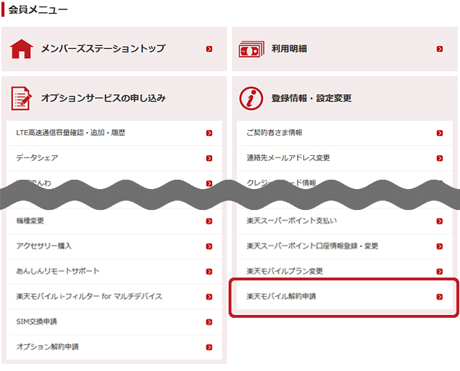Click arrow icon beside 楽天モバイルプラン変更

tap(439, 272)
